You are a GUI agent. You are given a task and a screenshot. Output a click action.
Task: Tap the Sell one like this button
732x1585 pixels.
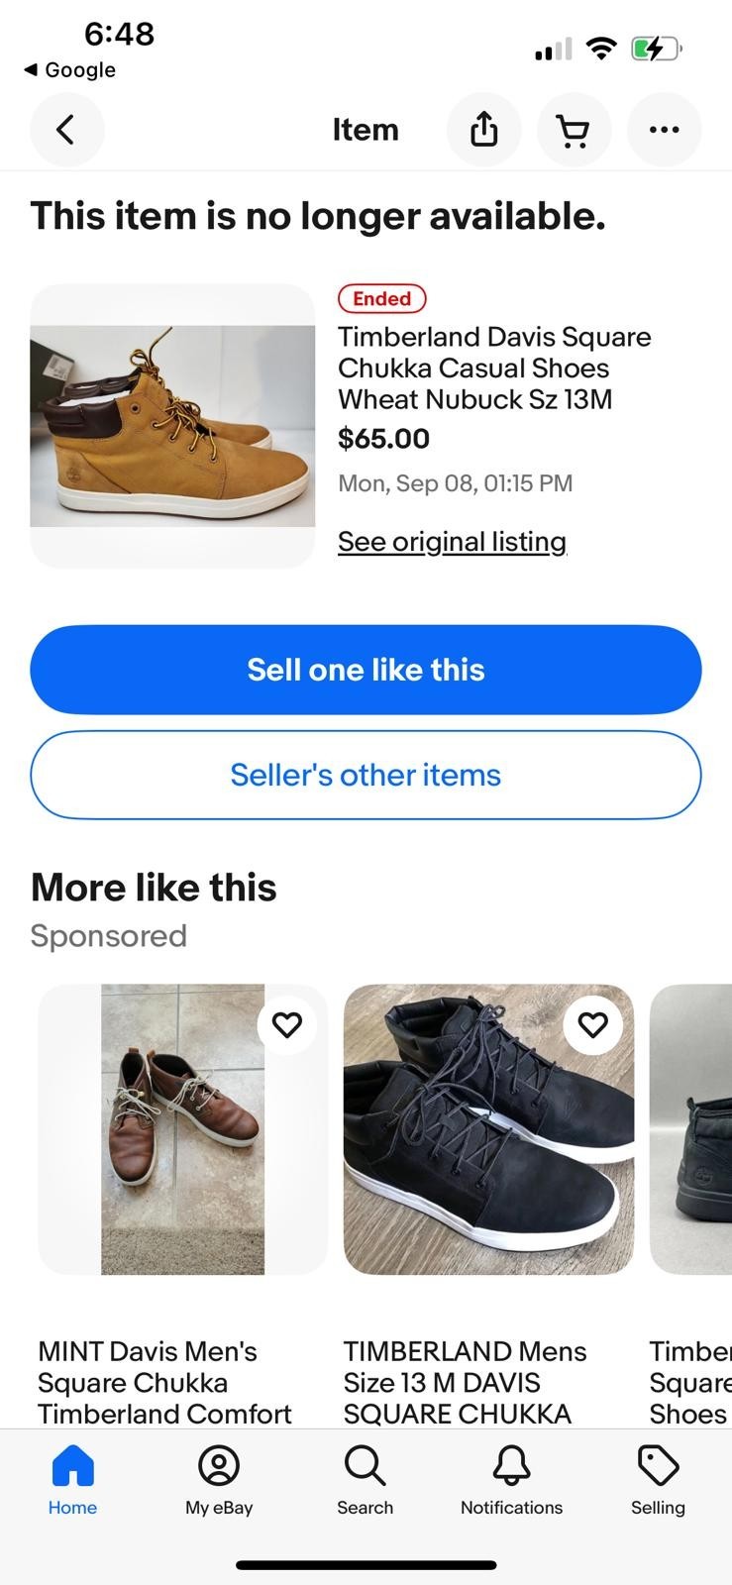click(x=366, y=670)
